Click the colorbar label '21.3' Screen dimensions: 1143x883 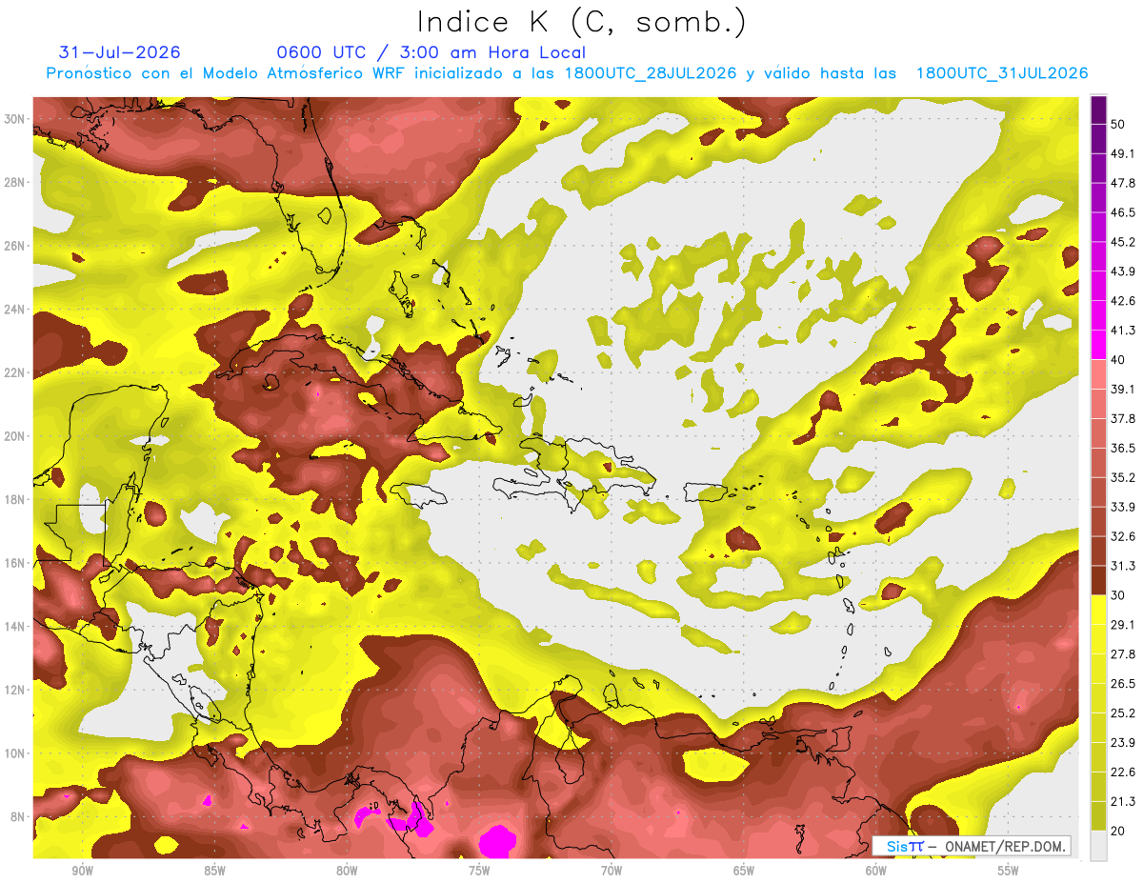point(1123,801)
